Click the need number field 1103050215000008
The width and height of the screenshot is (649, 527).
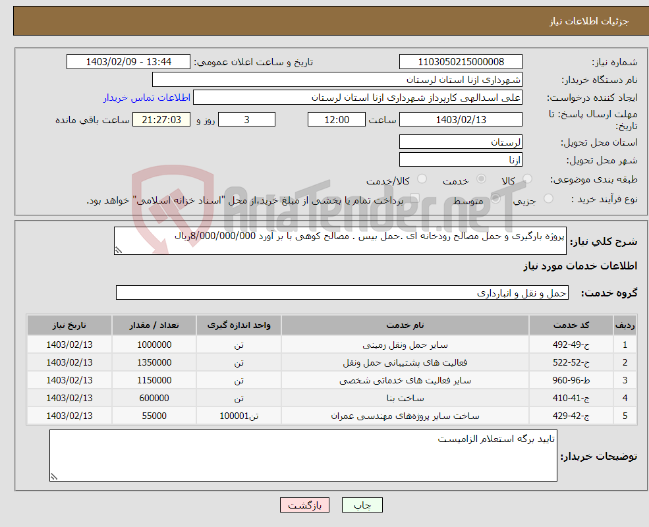461,62
